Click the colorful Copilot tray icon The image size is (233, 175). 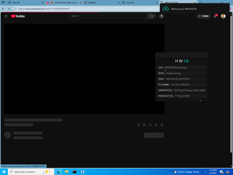tap(228, 172)
